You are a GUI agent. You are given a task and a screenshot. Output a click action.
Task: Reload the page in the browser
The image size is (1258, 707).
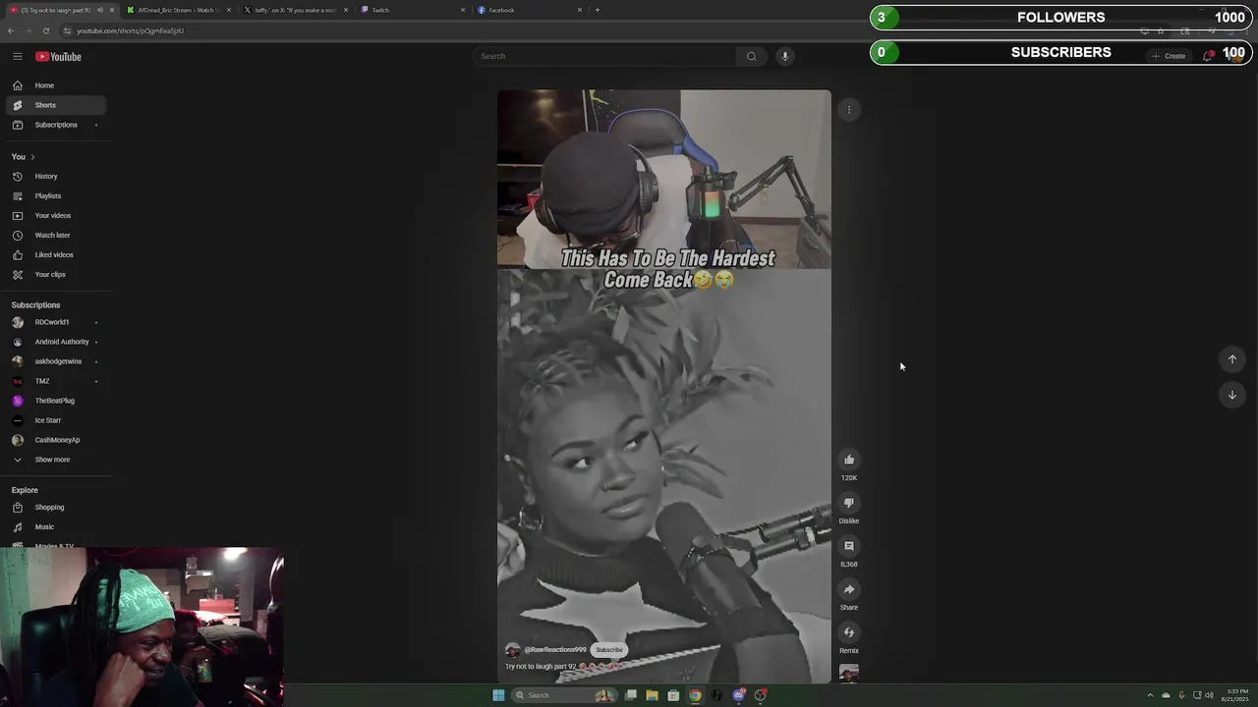click(45, 30)
